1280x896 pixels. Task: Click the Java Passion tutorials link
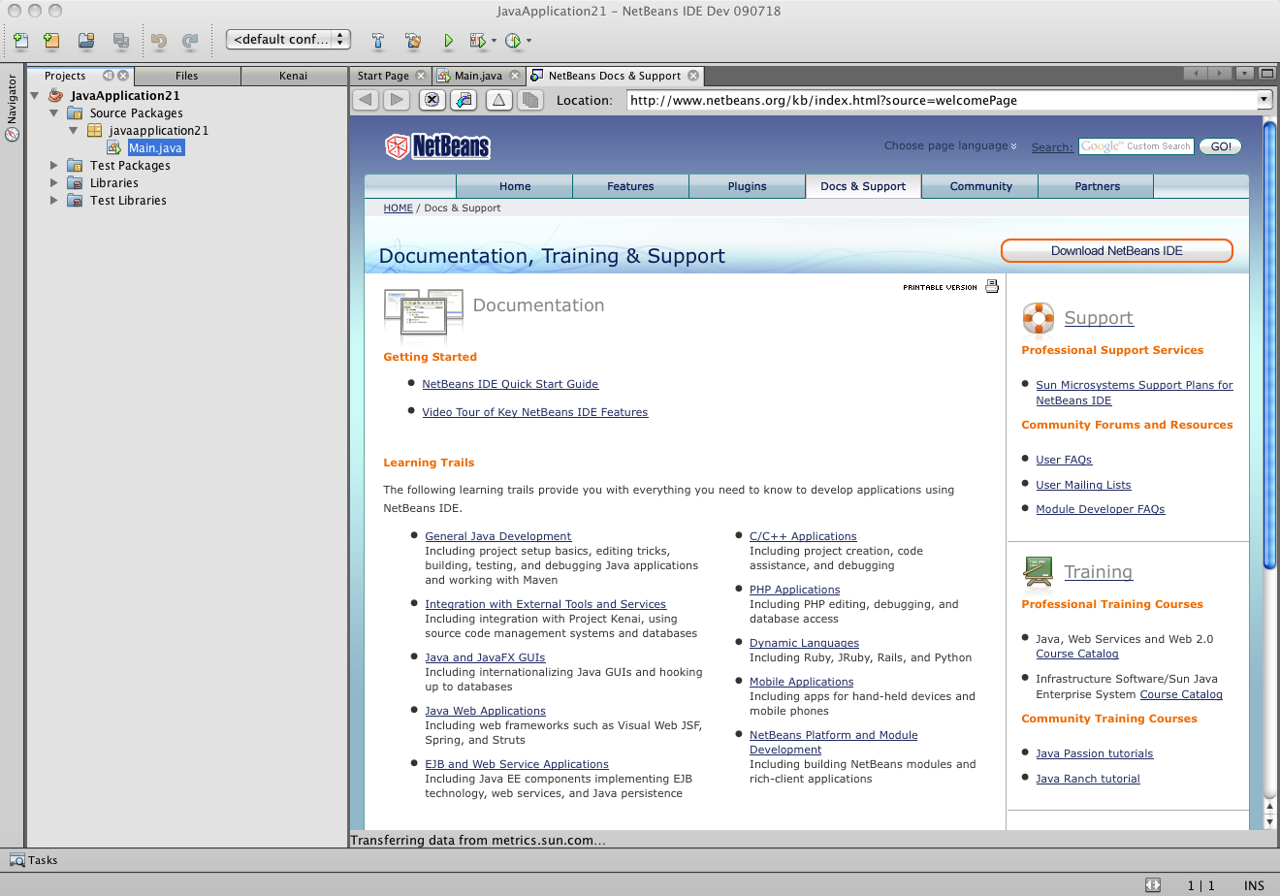pyautogui.click(x=1094, y=753)
